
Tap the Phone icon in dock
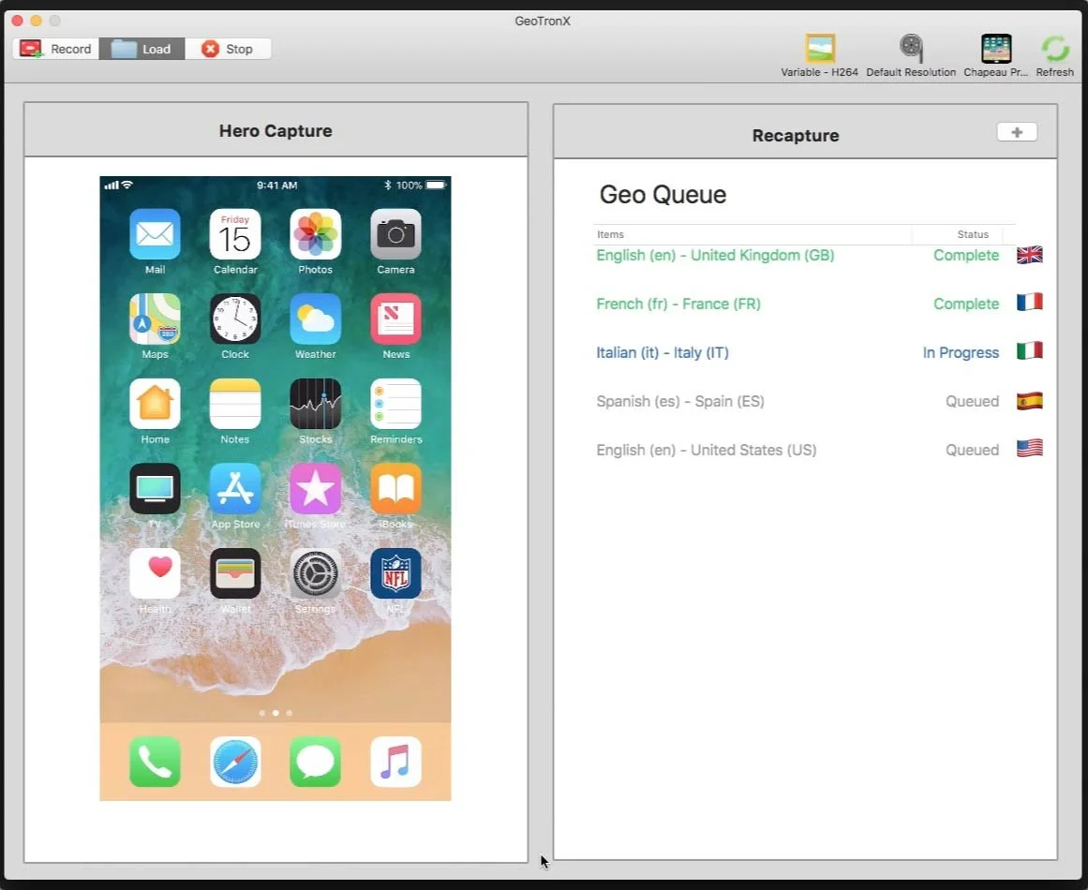tap(155, 762)
